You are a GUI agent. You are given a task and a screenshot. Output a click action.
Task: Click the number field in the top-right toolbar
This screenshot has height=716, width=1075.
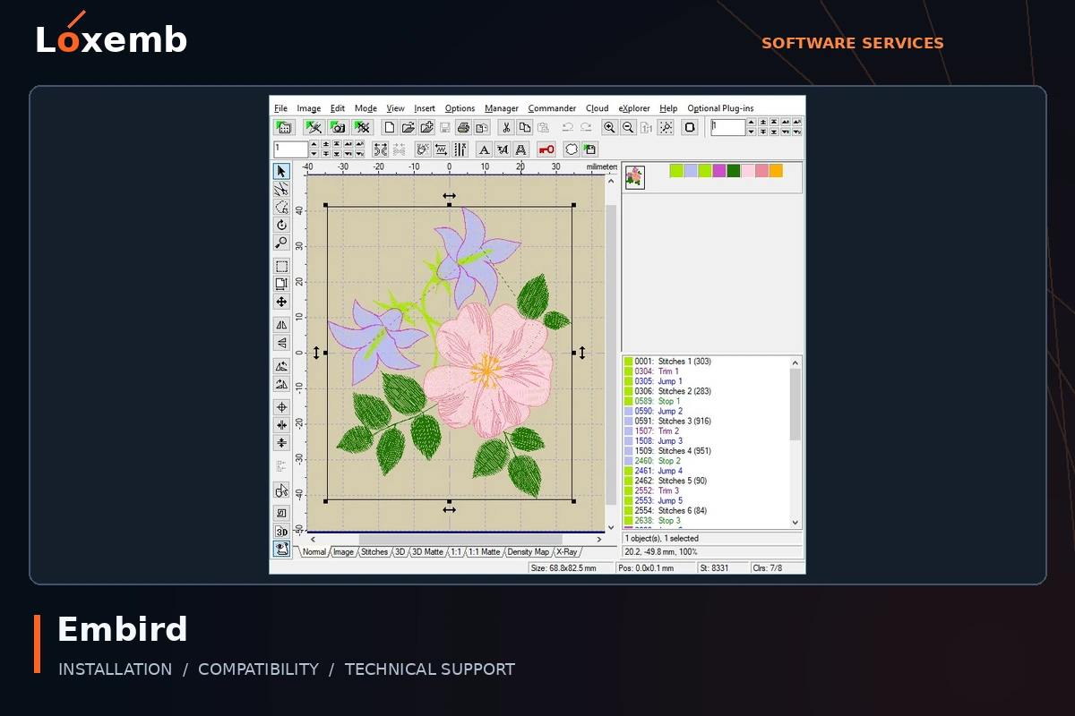click(727, 128)
